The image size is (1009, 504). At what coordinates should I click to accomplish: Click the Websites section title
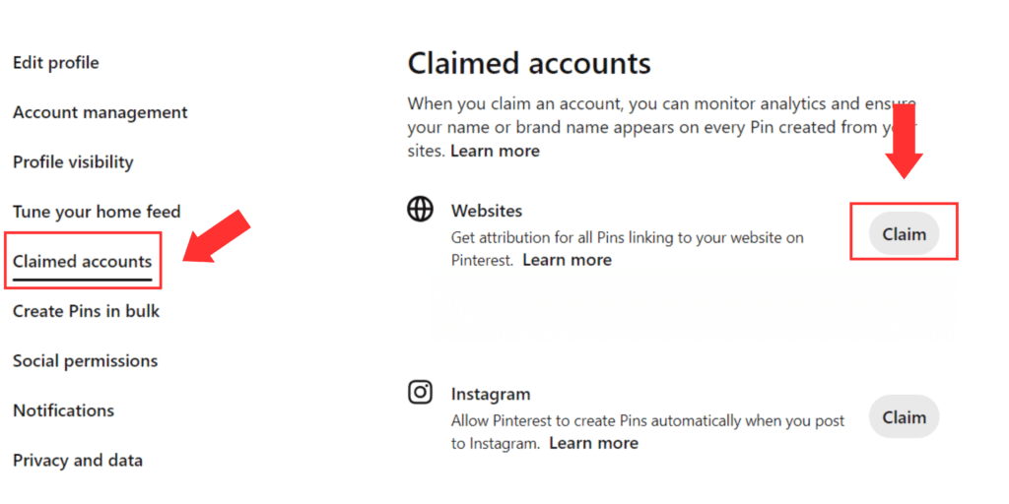[x=487, y=211]
